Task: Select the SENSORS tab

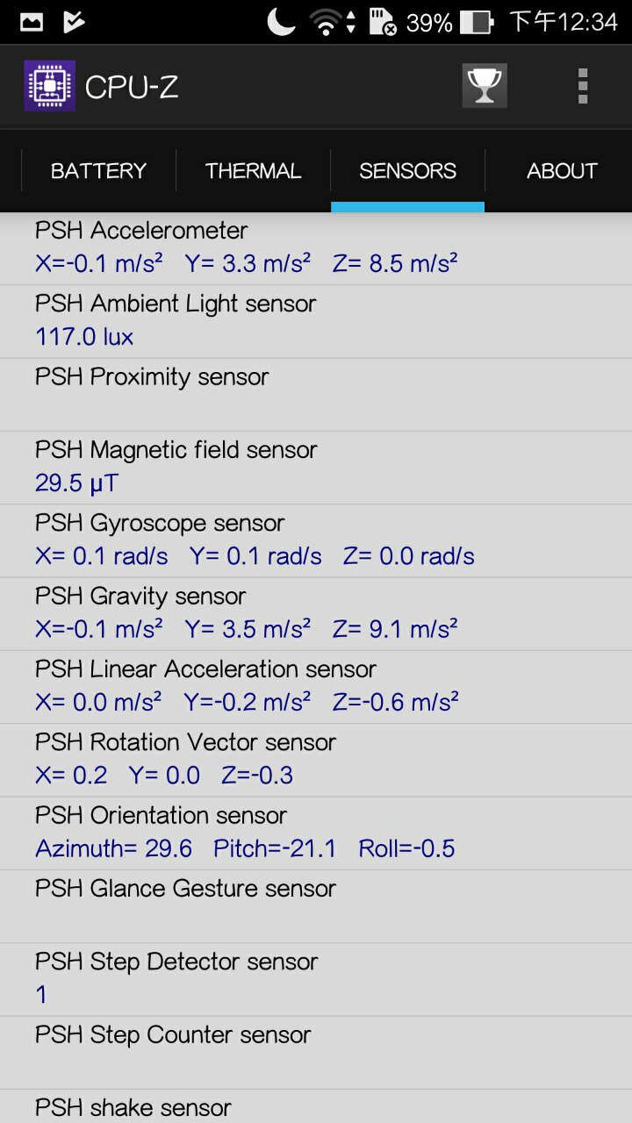Action: pos(407,171)
